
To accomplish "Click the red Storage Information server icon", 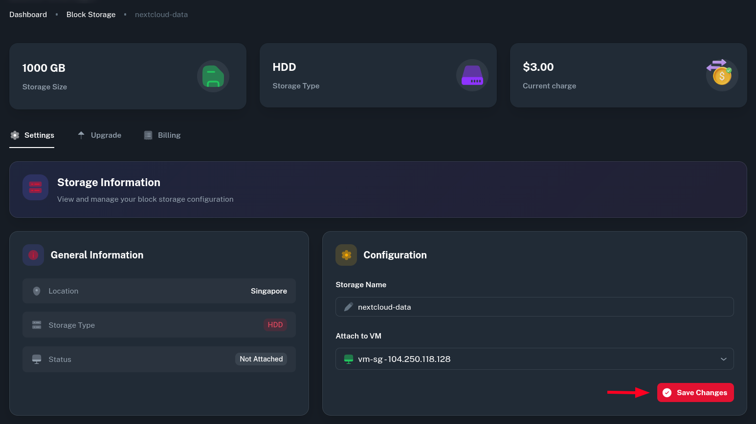I will coord(35,188).
